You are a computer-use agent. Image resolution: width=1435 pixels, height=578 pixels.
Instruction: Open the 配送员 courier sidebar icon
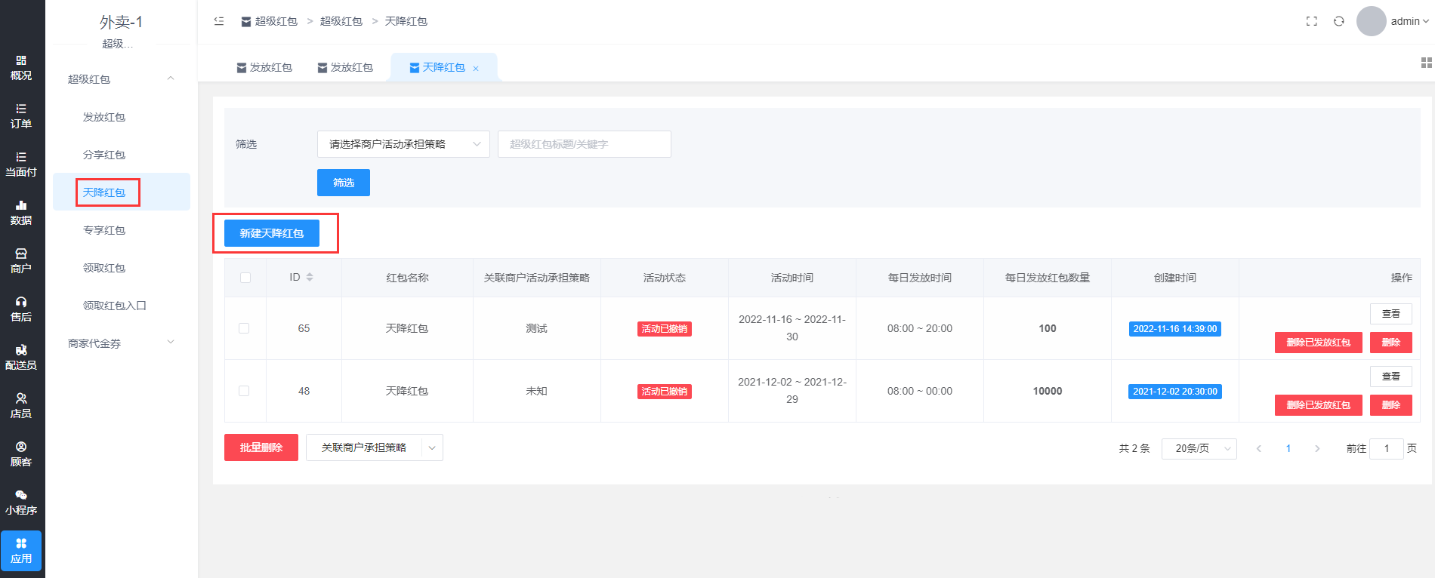pyautogui.click(x=21, y=358)
